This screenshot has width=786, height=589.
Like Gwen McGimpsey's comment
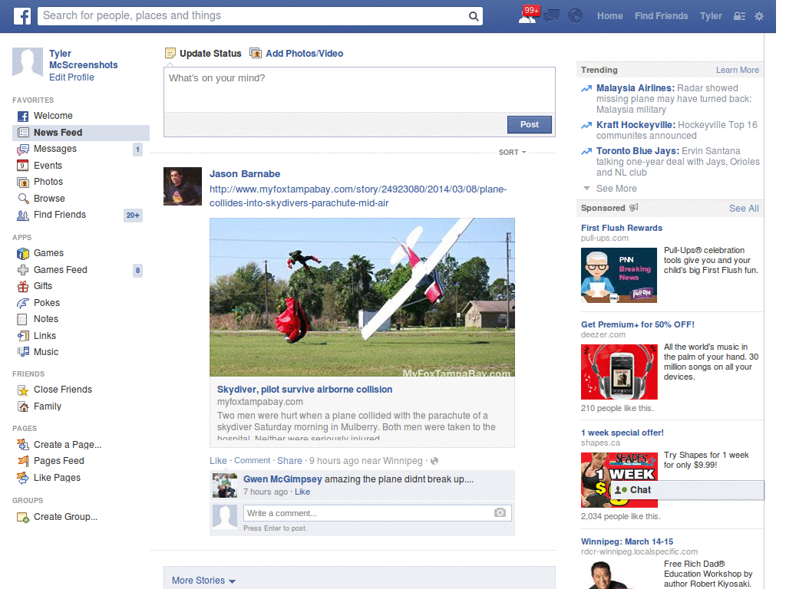pos(302,492)
